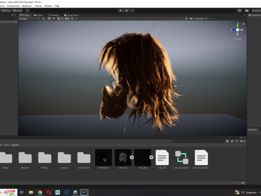The height and width of the screenshot is (196, 261).
Task: Open Unity Services via the cloud icon
Action: click(247, 10)
